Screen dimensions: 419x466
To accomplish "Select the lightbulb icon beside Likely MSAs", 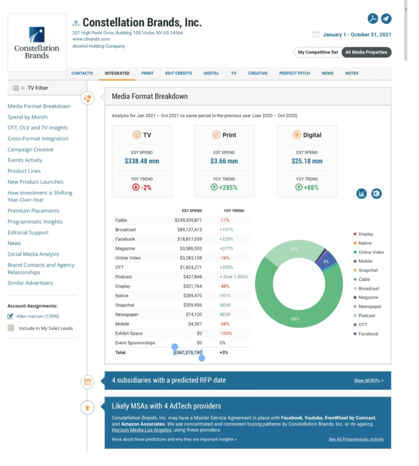I will pos(87,408).
